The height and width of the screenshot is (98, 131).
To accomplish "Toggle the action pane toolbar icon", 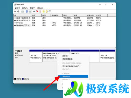I will point(30,11).
